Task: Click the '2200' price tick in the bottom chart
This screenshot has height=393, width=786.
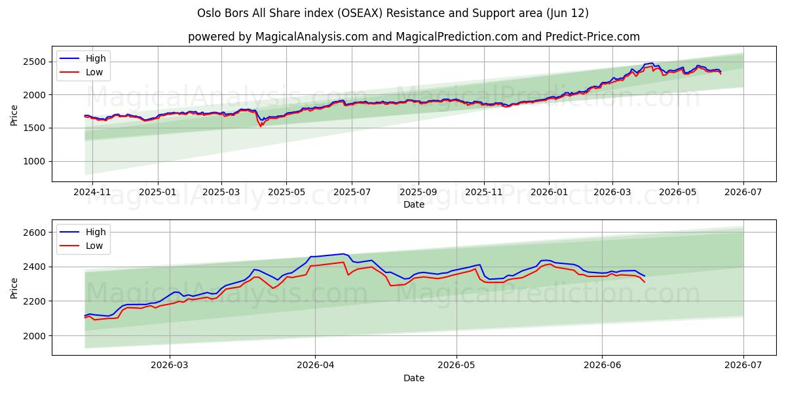Action: click(36, 301)
